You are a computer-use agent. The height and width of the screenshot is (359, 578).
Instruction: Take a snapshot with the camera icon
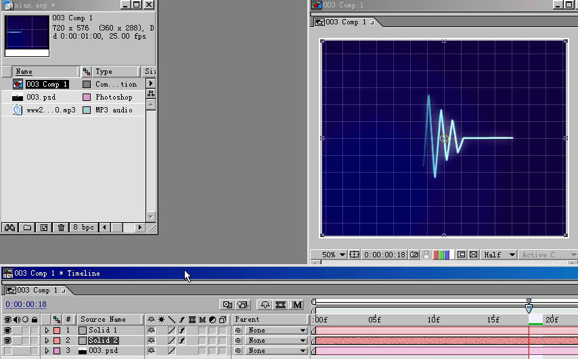[x=414, y=255]
